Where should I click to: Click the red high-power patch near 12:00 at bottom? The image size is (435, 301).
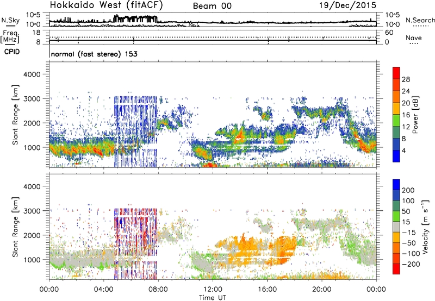tap(209, 165)
